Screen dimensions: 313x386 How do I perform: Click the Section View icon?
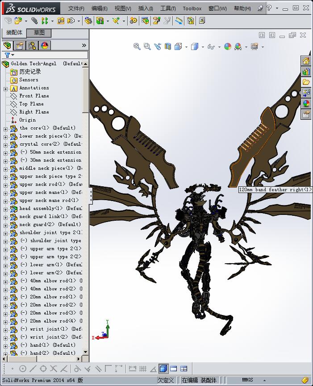pos(168,46)
